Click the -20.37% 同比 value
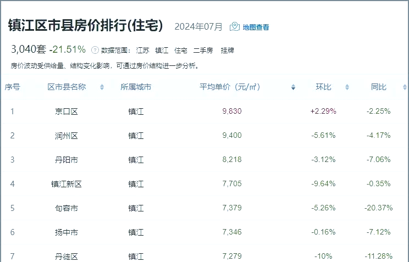409x262 pixels. click(x=378, y=208)
